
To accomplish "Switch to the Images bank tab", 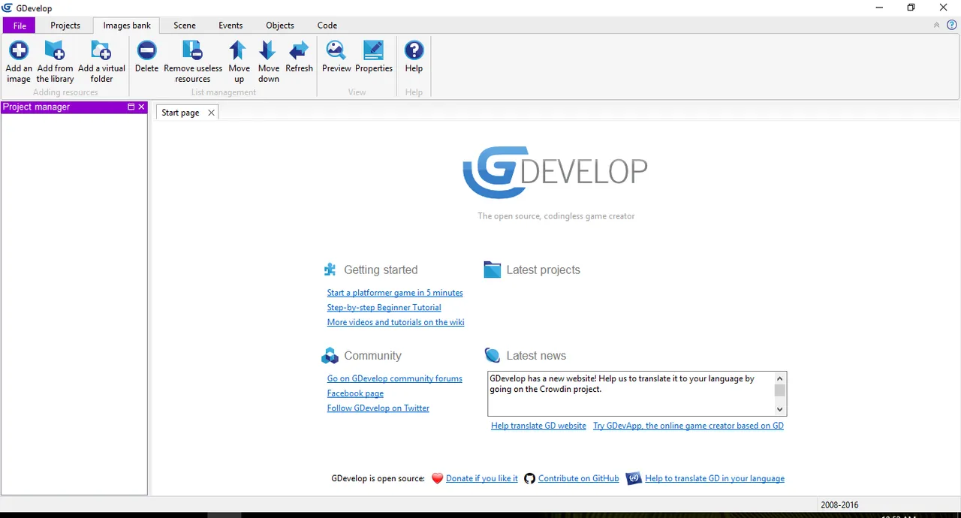I will (127, 26).
